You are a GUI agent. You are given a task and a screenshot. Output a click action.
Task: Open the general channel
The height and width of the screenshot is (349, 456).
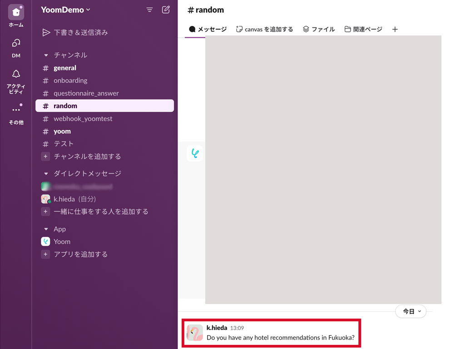point(105,68)
